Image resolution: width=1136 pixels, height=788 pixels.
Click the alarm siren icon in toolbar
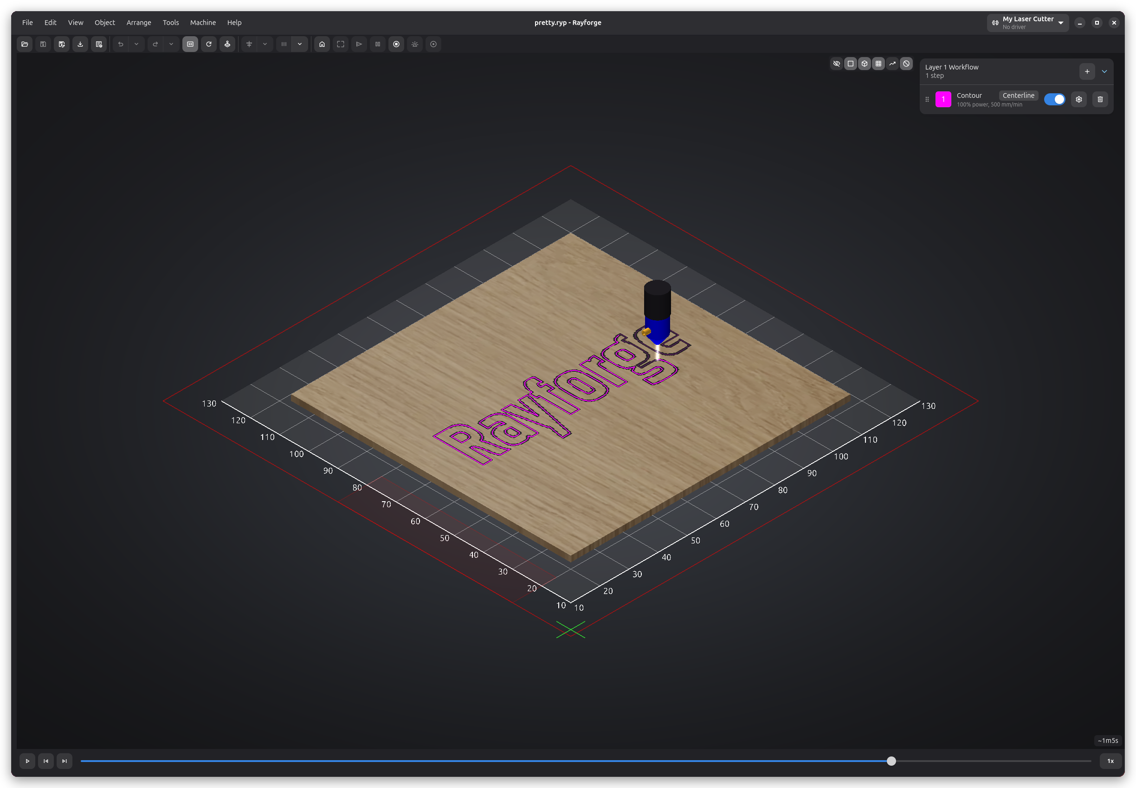(415, 44)
